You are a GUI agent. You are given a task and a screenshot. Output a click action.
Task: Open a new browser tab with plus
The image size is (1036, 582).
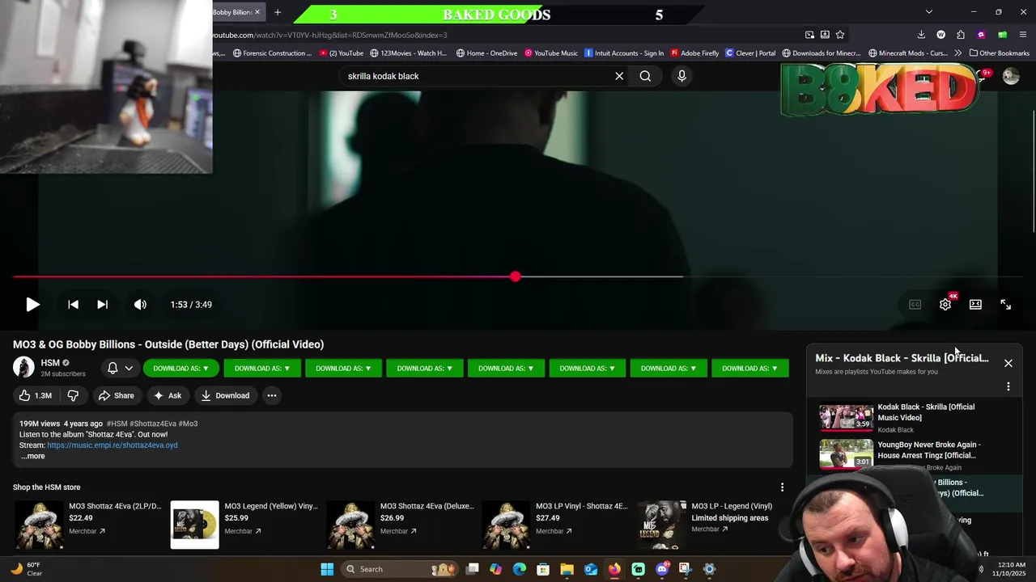pos(278,12)
